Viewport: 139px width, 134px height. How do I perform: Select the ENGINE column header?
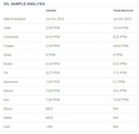tap(51, 11)
